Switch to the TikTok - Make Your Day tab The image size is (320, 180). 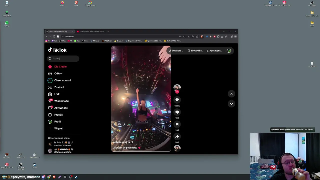(x=59, y=31)
